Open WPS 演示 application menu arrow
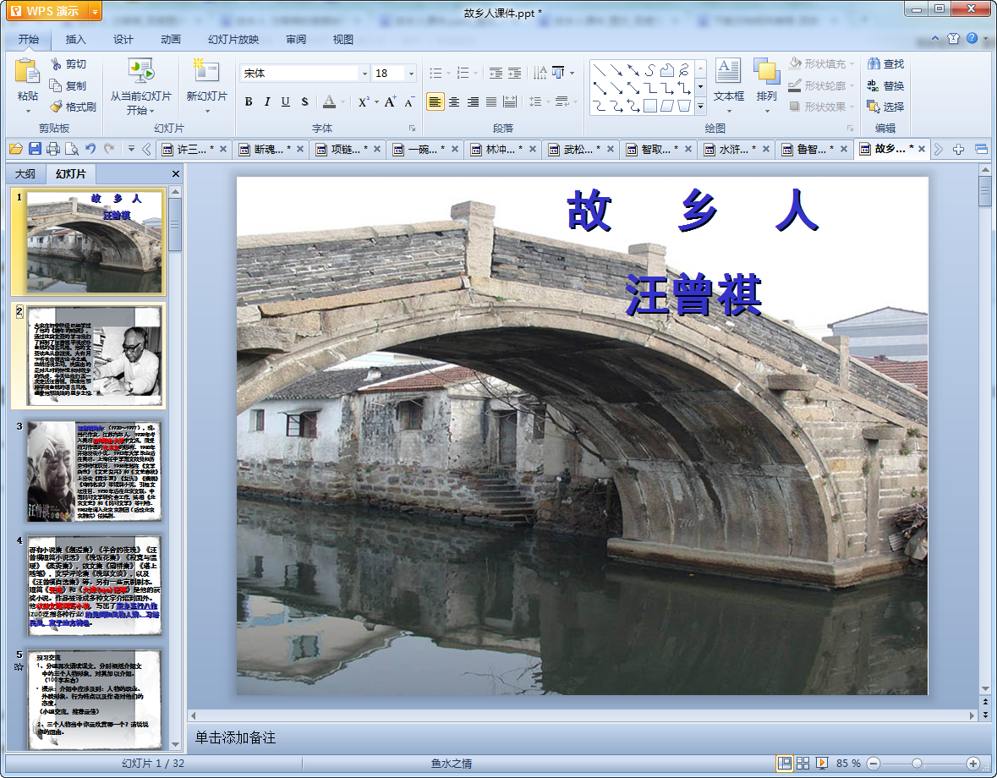The width and height of the screenshot is (997, 778). tap(96, 12)
